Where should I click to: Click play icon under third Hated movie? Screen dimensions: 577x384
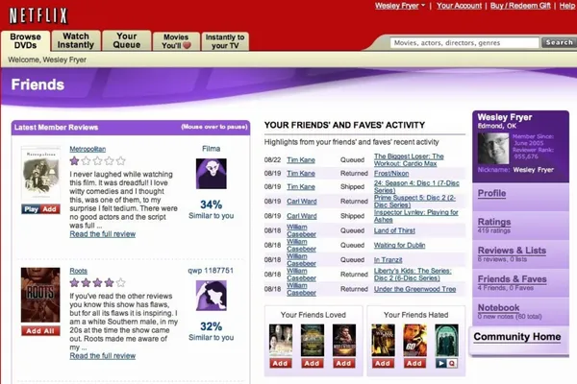point(440,364)
